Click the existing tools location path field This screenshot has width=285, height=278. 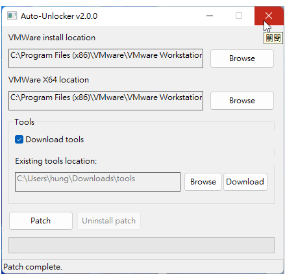pyautogui.click(x=97, y=182)
